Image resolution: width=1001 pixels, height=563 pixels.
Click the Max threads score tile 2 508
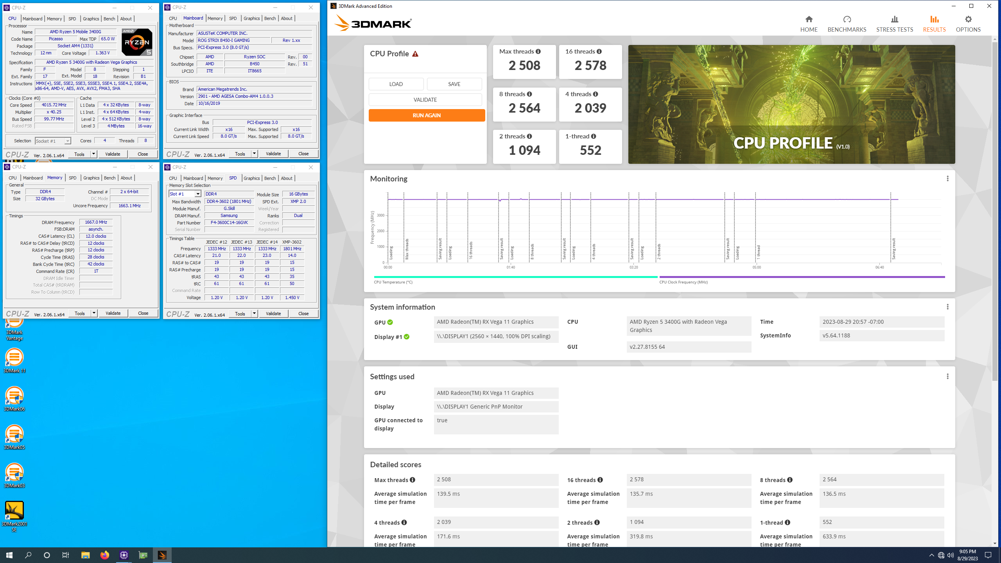coord(524,62)
